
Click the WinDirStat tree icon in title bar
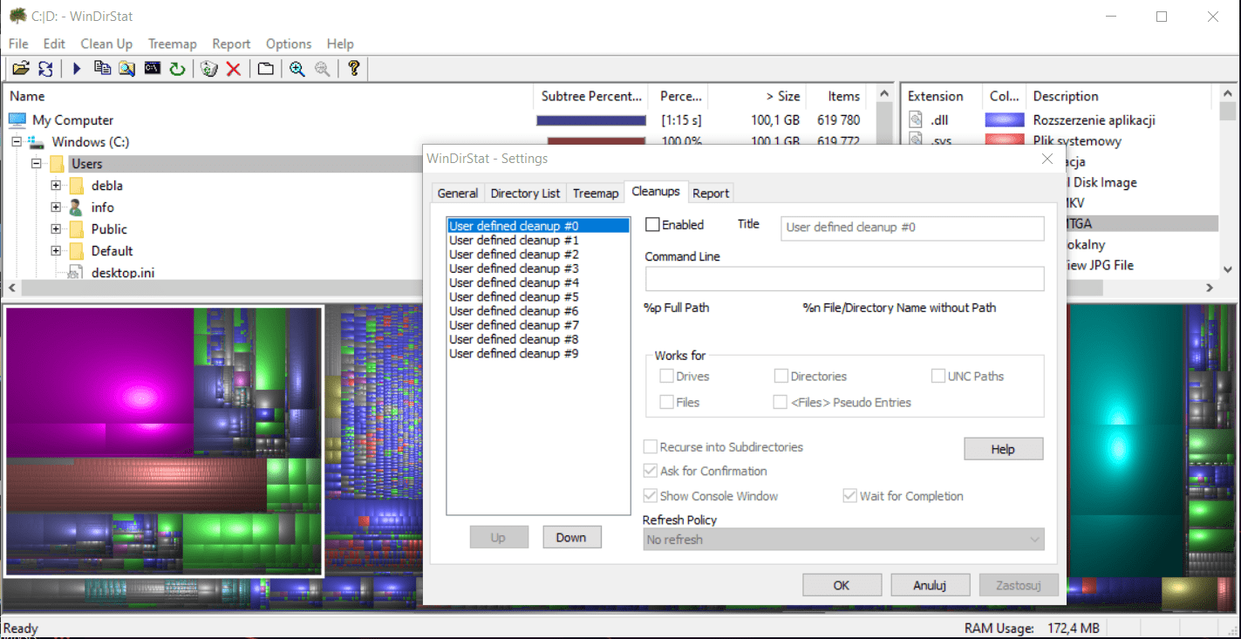17,17
